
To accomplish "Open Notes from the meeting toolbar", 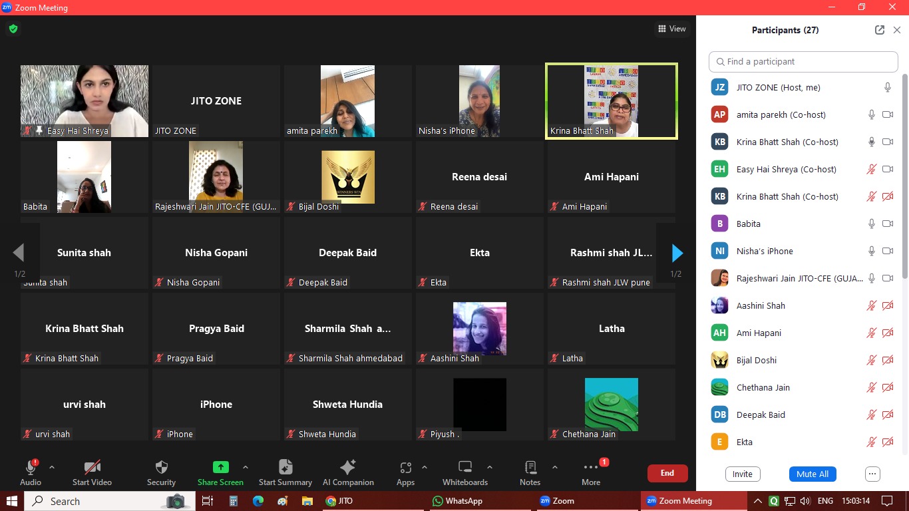I will point(530,468).
